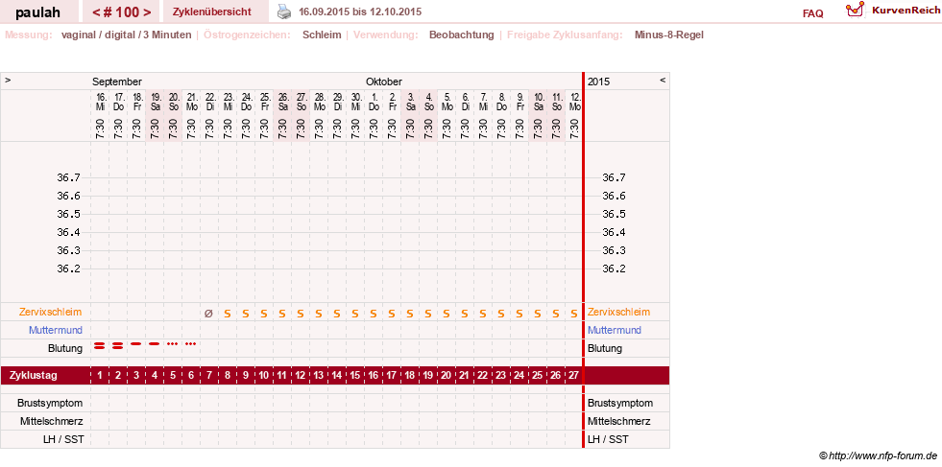942x467 pixels.
Task: Click the left 36.7 temperature axis label
Action: coord(68,177)
